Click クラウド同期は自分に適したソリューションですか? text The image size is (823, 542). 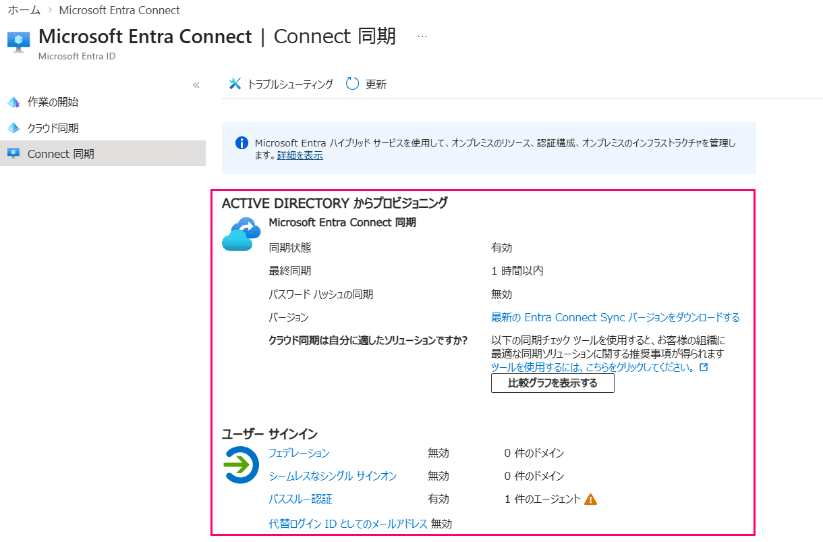coord(368,340)
